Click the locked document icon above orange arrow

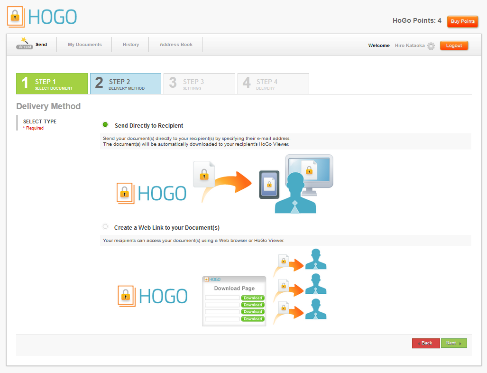(204, 174)
